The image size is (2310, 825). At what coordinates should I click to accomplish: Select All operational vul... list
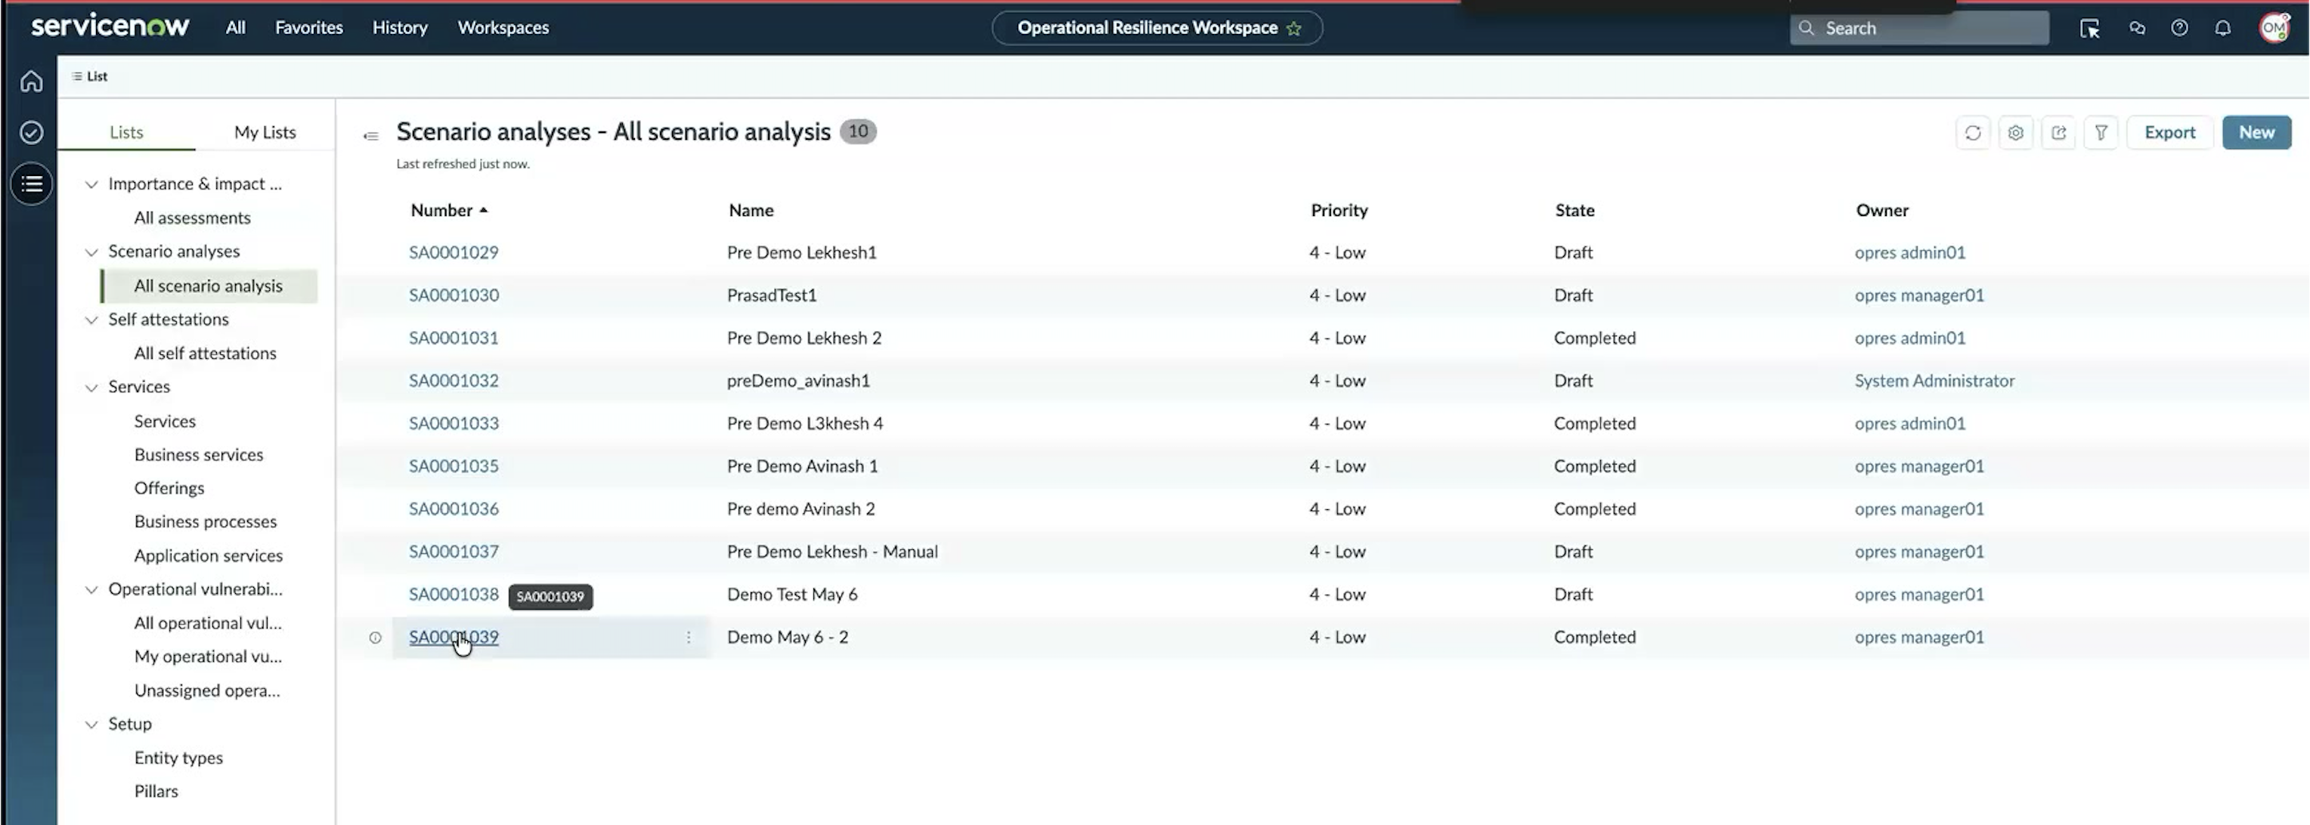(x=208, y=623)
